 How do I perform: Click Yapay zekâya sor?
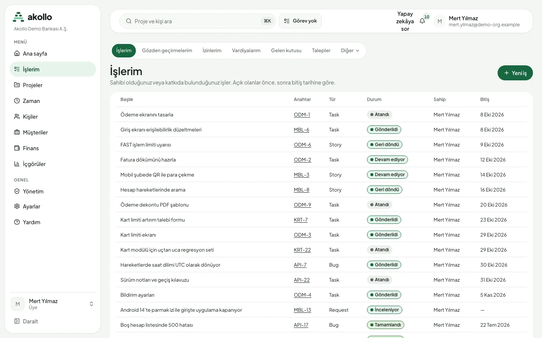pos(405,21)
